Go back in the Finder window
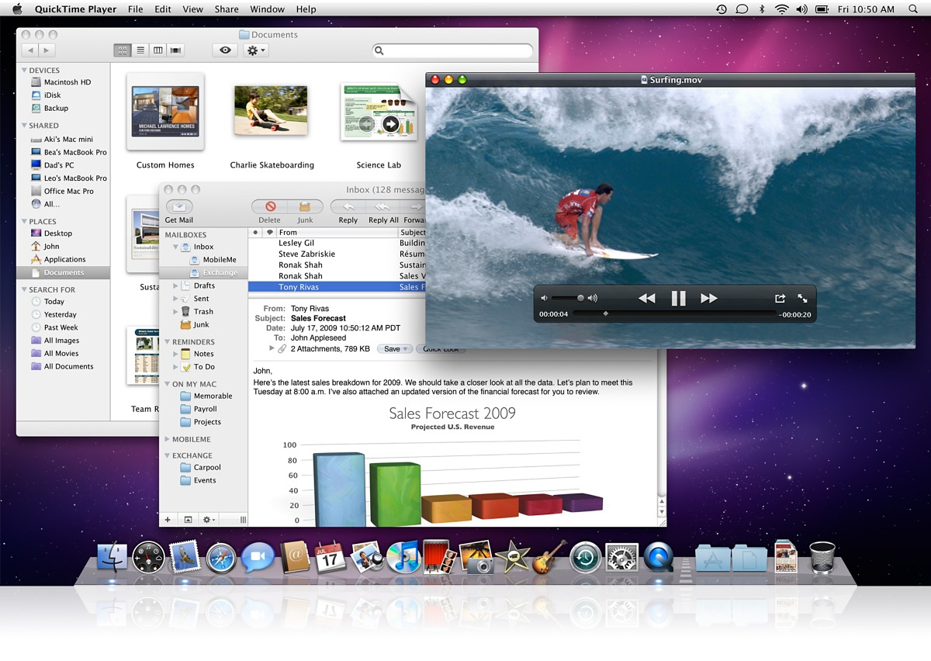 29,50
